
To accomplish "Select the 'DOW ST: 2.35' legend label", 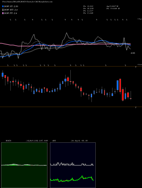I will pyautogui.click(x=11, y=6).
